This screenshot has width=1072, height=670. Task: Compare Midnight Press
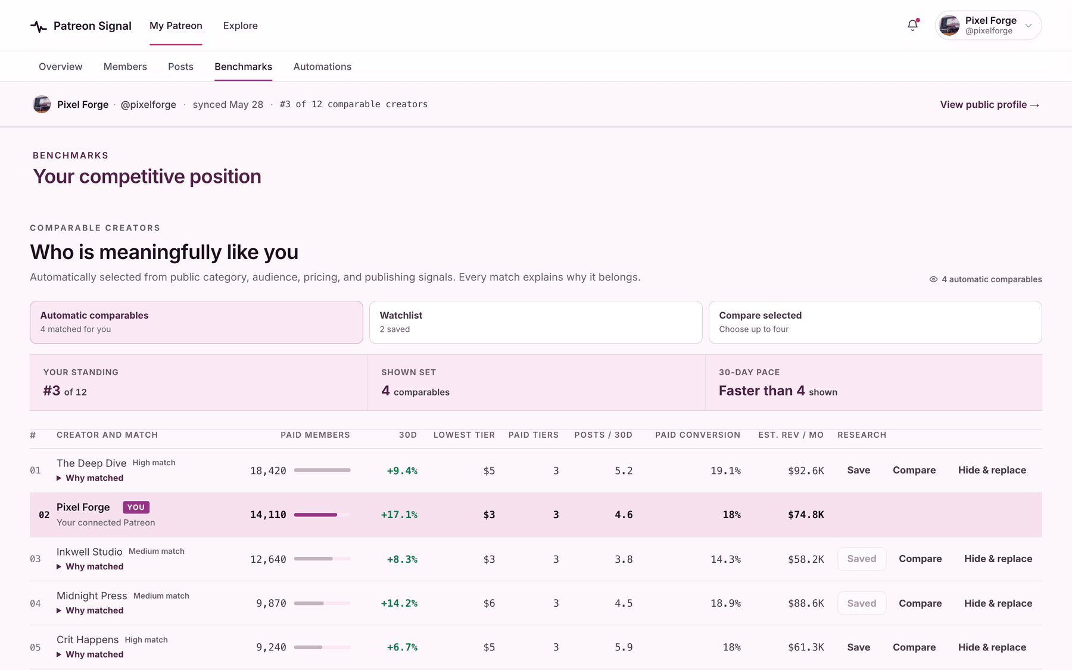pyautogui.click(x=920, y=604)
